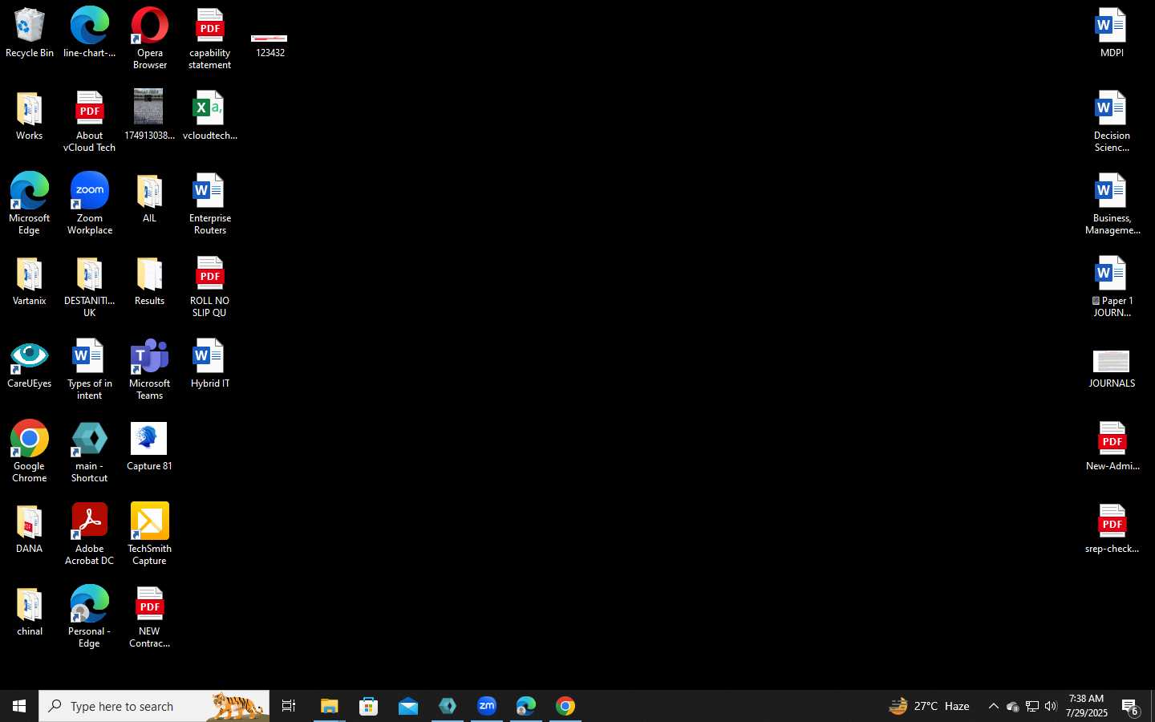This screenshot has width=1155, height=722.
Task: Select the TechSmith Capture shortcut
Action: [x=150, y=534]
